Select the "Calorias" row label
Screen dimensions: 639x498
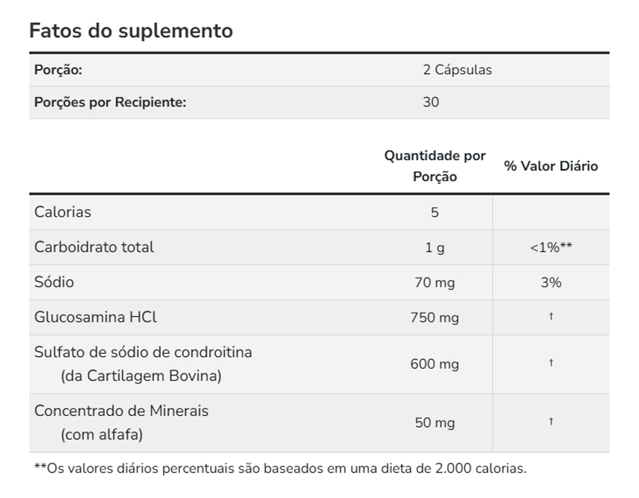point(63,212)
